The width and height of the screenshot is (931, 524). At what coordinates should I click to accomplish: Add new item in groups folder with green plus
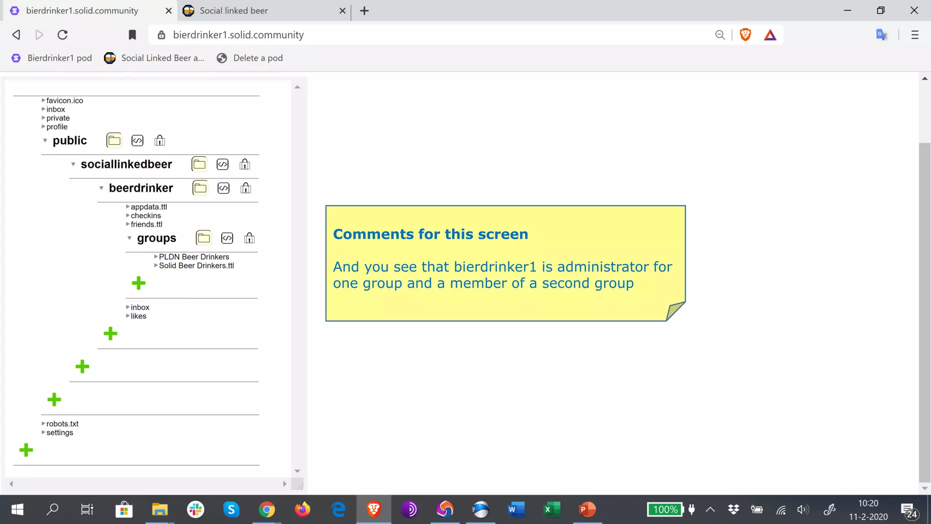point(139,283)
